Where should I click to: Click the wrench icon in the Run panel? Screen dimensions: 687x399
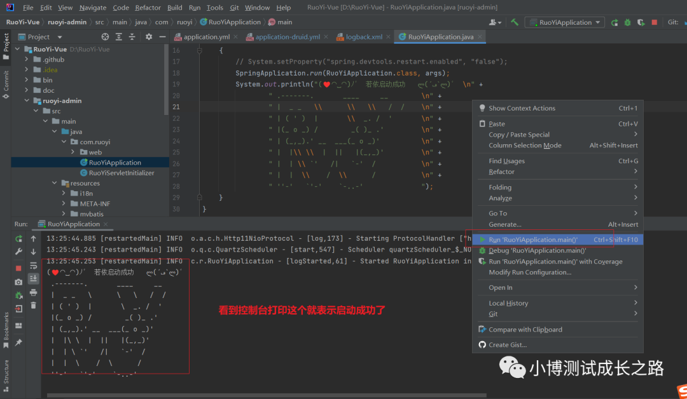click(18, 252)
